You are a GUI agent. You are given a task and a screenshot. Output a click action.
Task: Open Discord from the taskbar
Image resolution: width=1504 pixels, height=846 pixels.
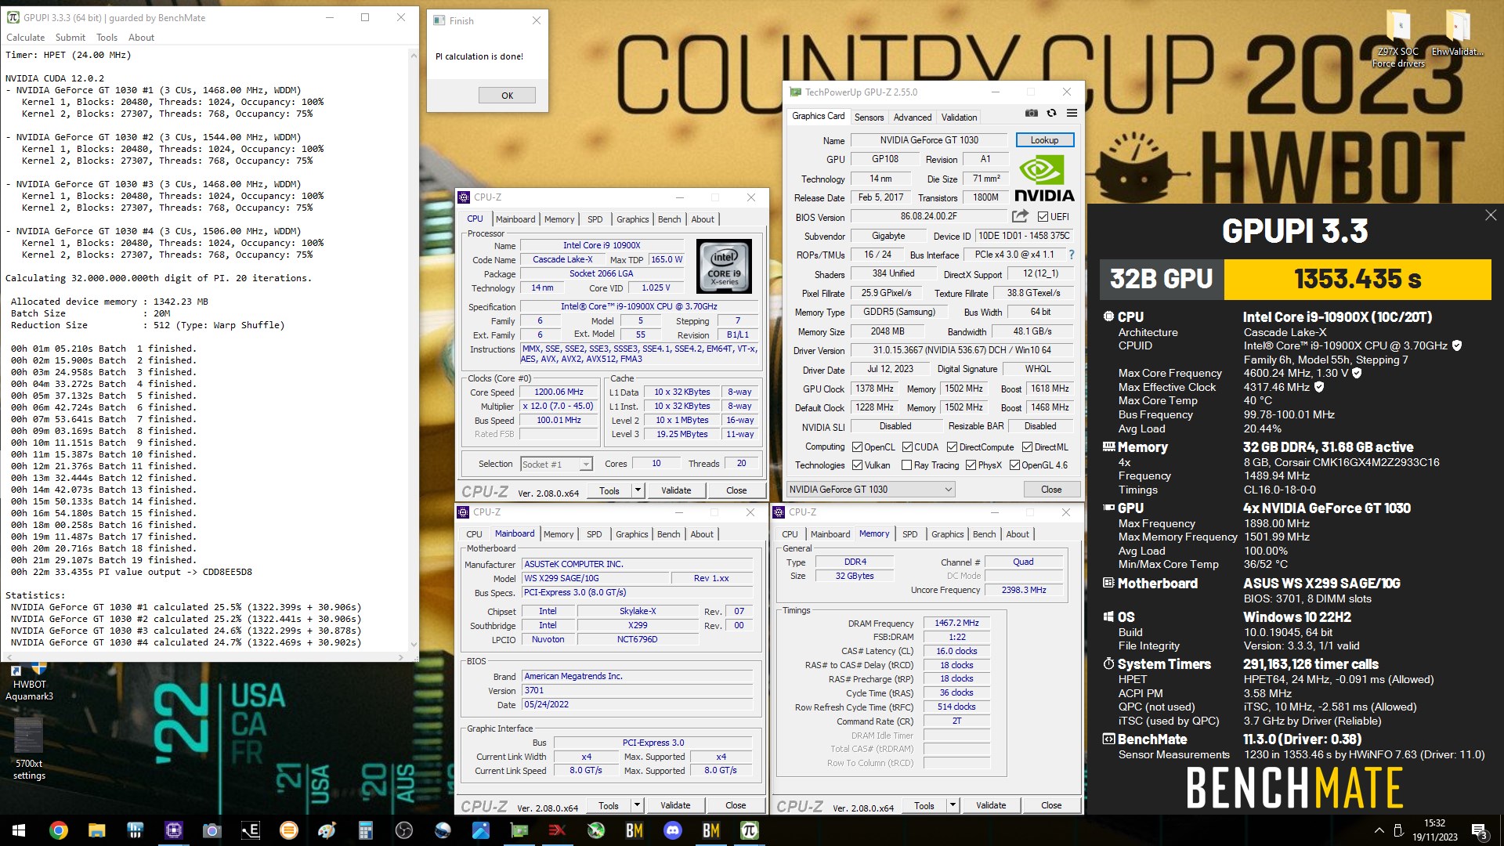(x=672, y=830)
